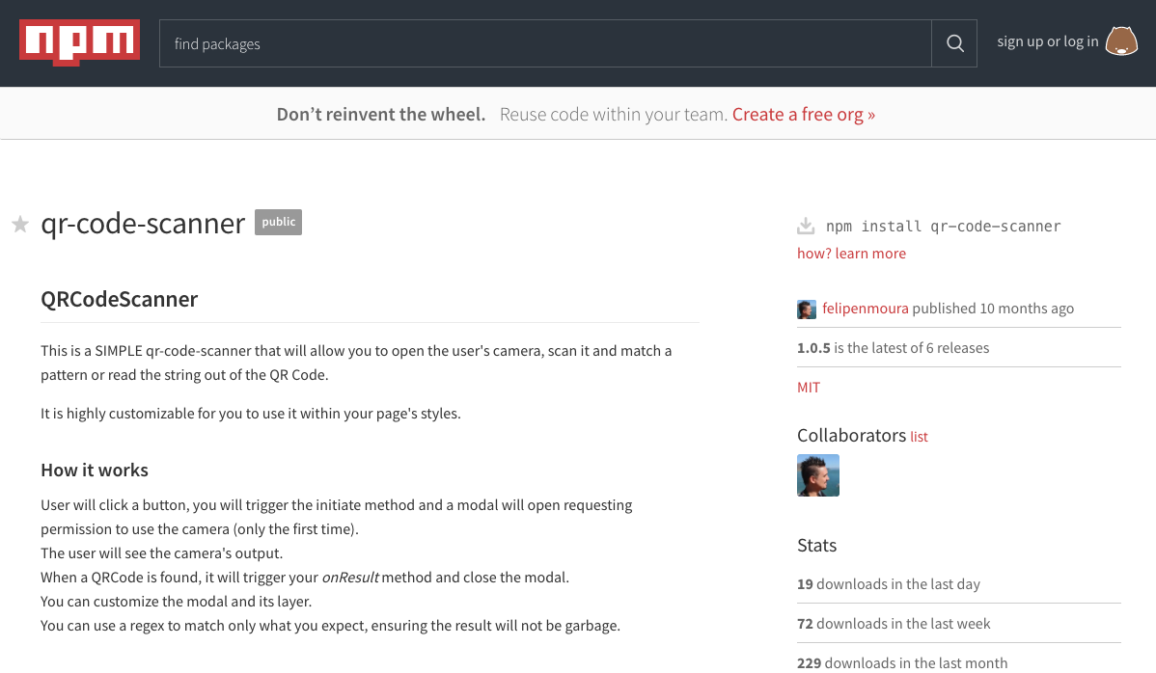Screen dimensions: 1156x673
Task: Follow the Create a free org link
Action: point(803,114)
